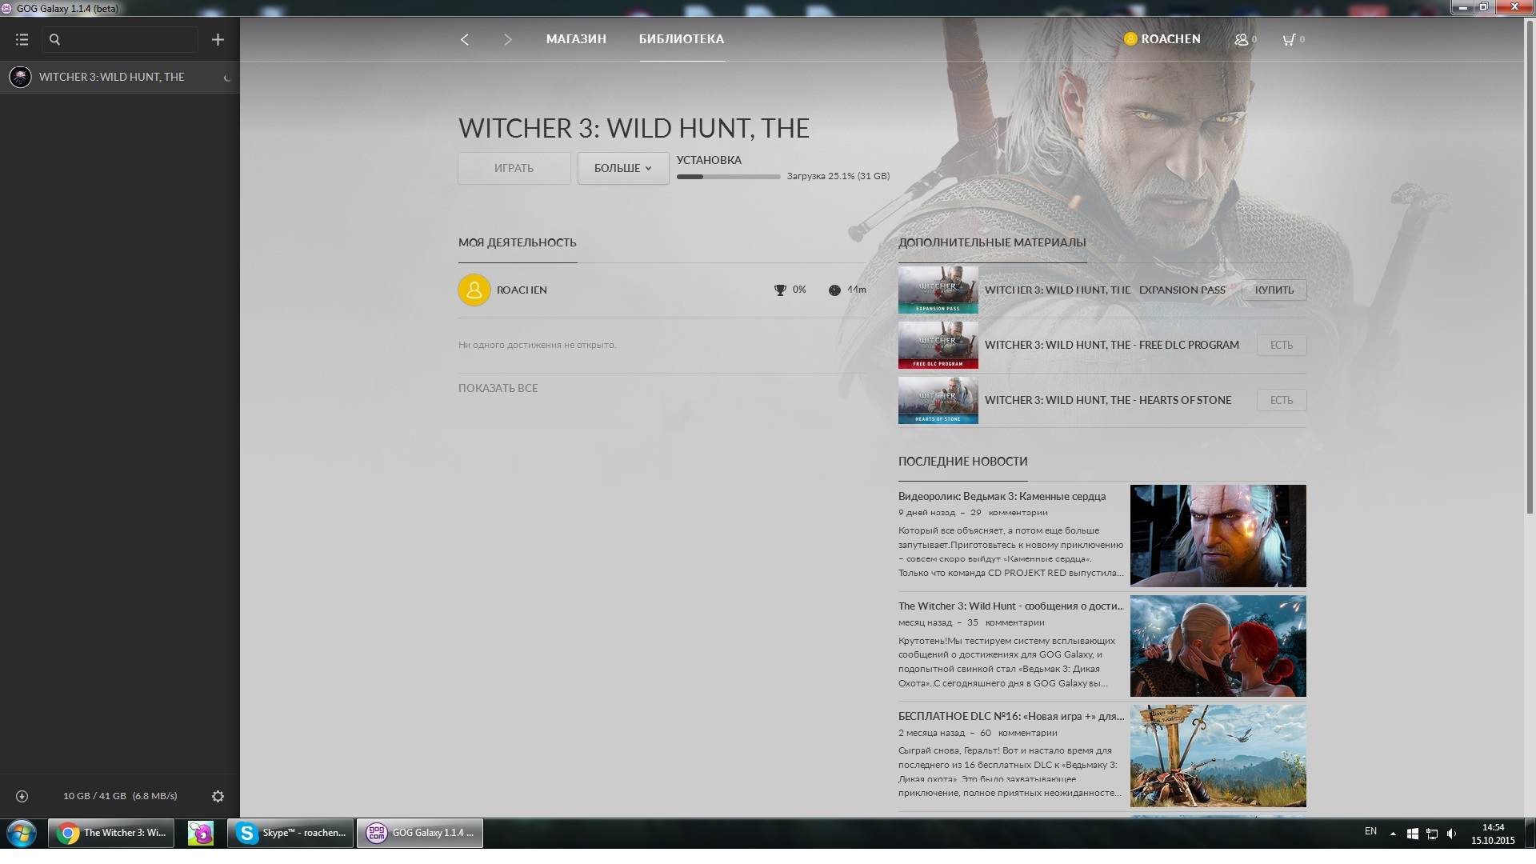Viewport: 1536px width, 864px height.
Task: Click the installation progress bar
Action: pos(728,177)
